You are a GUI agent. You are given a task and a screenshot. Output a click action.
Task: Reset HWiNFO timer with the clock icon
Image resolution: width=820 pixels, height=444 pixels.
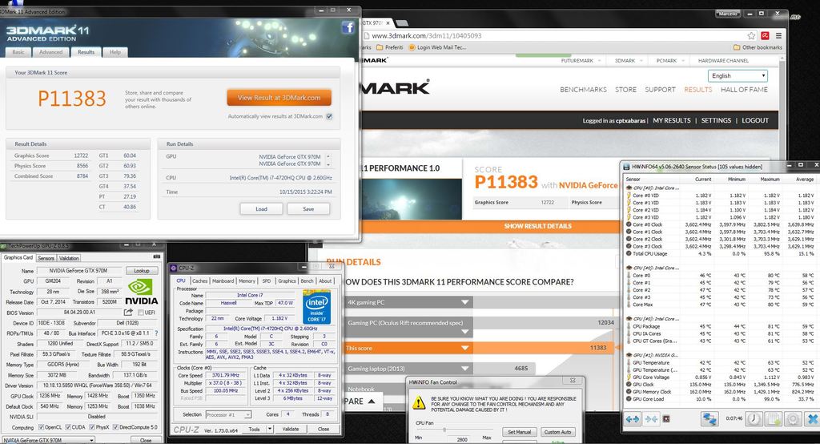tap(754, 419)
